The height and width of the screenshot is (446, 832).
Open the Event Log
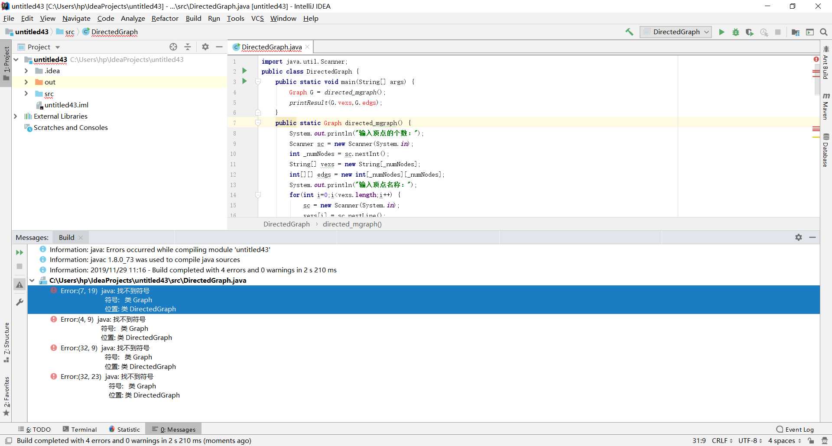[795, 429]
